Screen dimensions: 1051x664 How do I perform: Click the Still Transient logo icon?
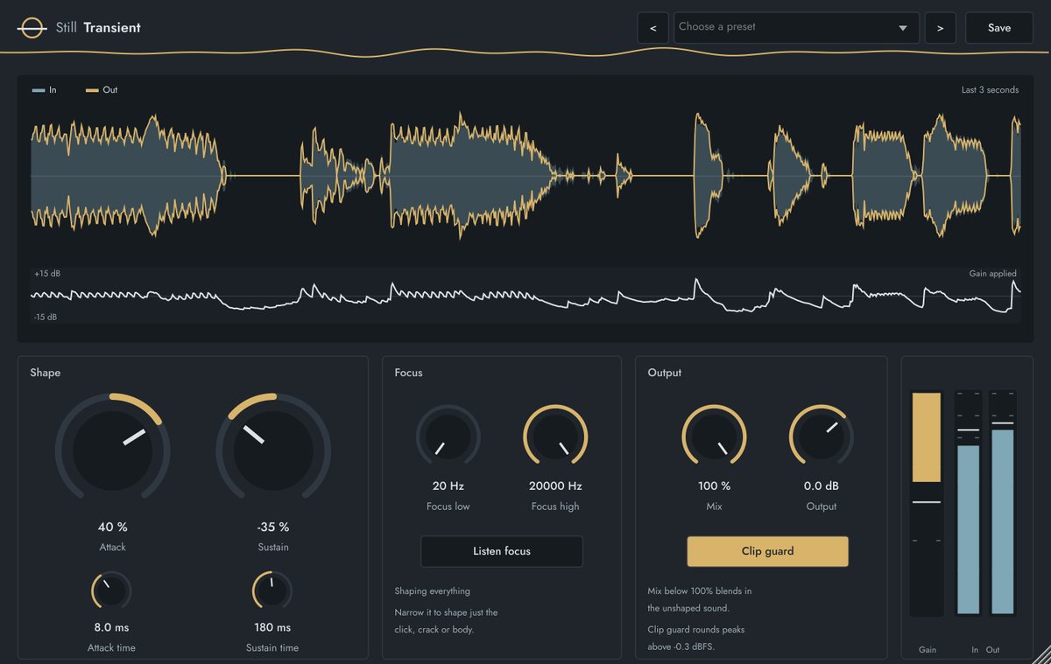coord(32,28)
